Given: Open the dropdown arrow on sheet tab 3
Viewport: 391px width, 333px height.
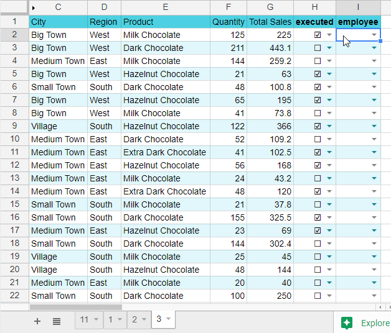Looking at the screenshot, I should [x=168, y=319].
